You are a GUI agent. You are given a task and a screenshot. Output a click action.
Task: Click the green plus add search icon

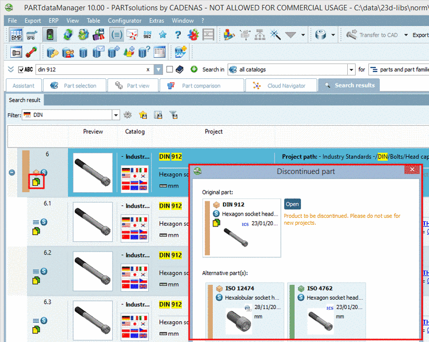[x=194, y=70]
